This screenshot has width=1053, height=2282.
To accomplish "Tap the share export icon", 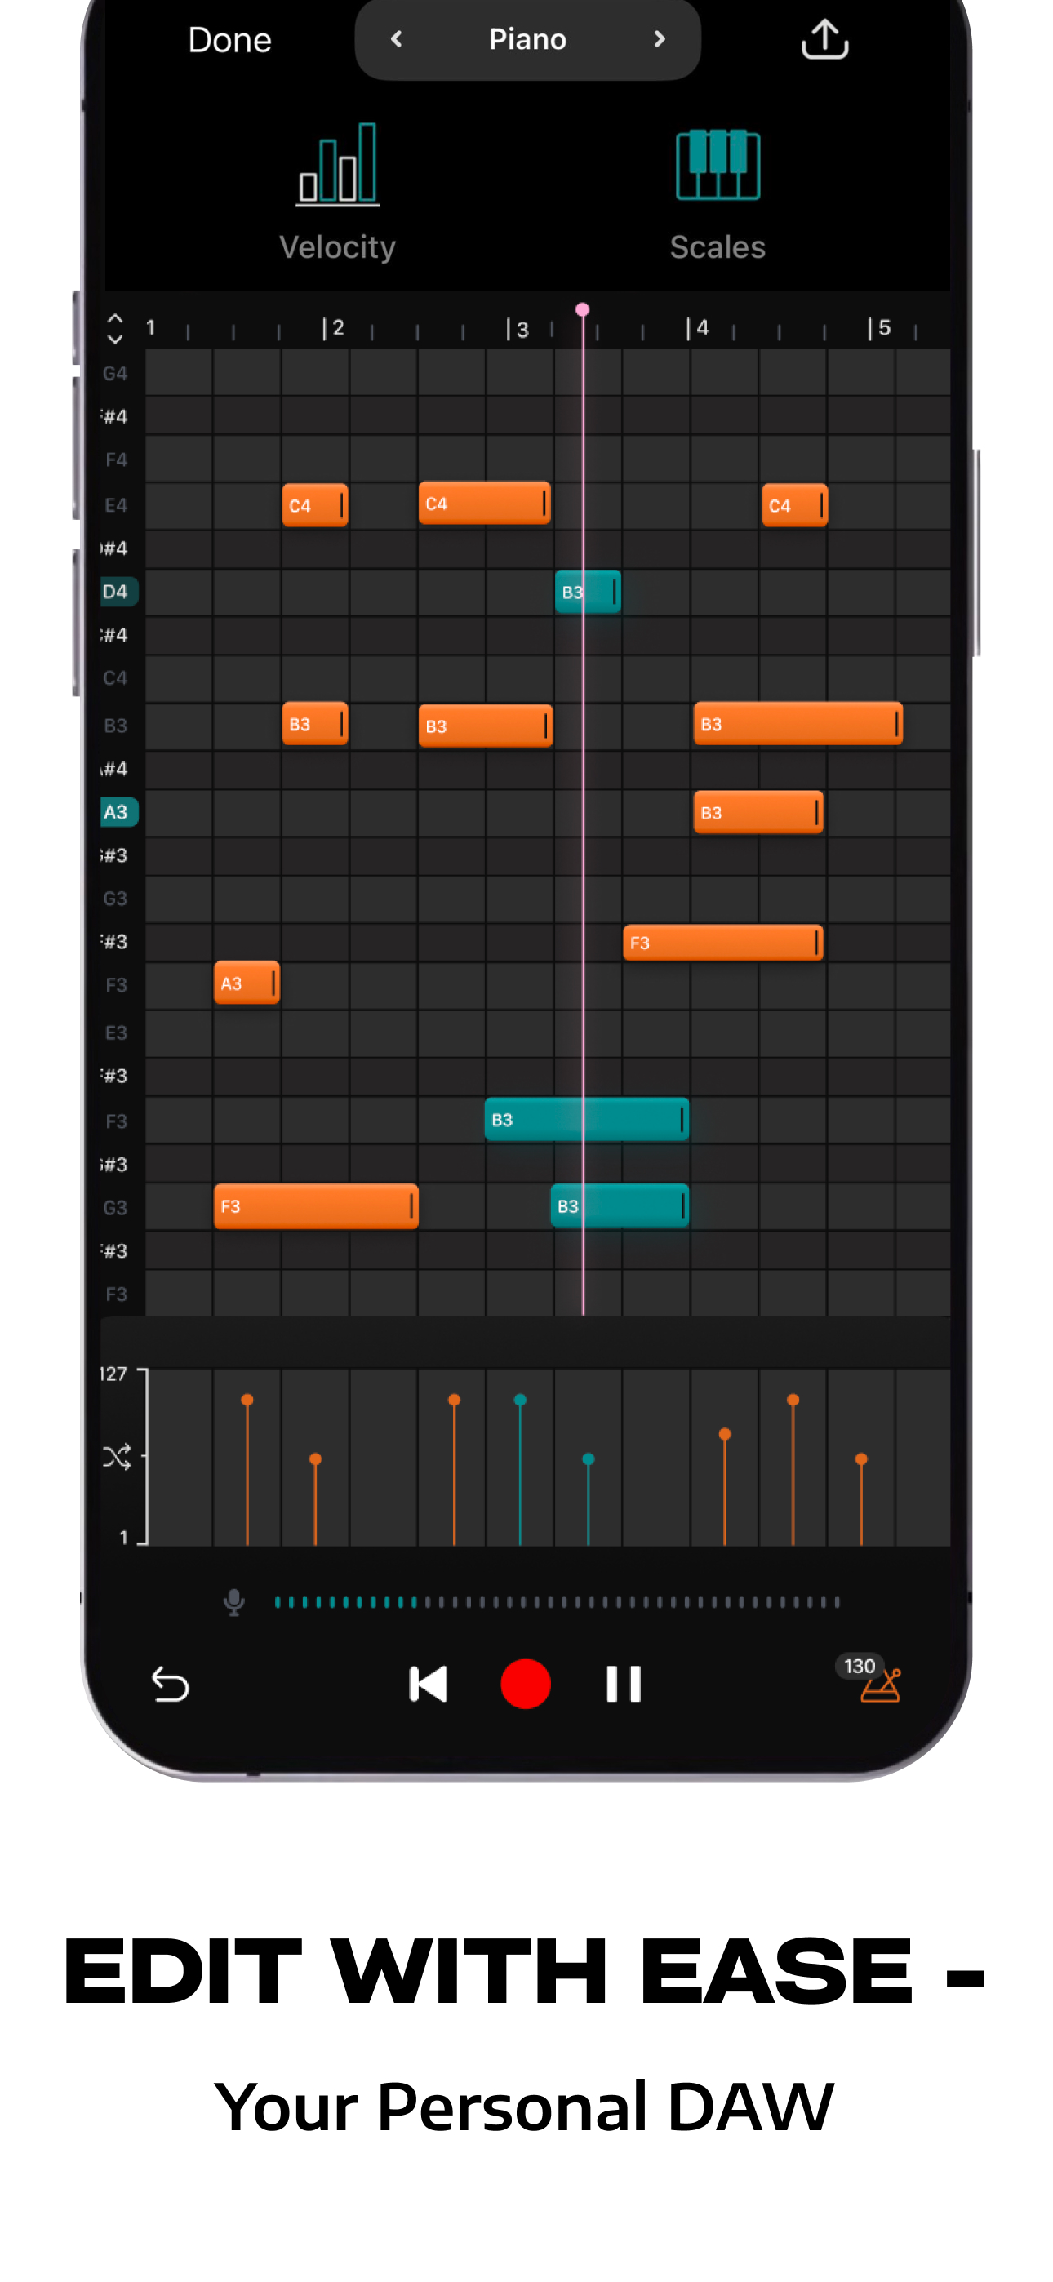I will [x=824, y=40].
